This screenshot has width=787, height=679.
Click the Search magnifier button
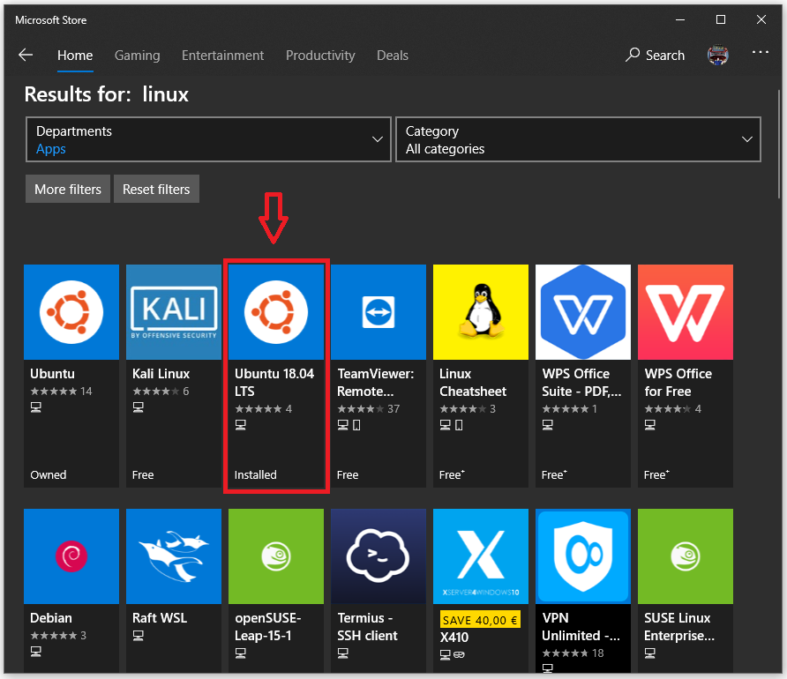655,56
